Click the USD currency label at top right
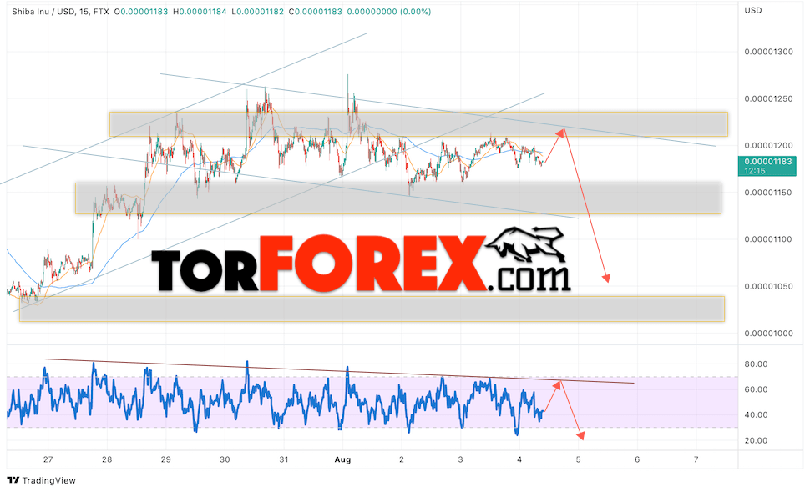Screen dimensions: 810x492 pyautogui.click(x=752, y=10)
